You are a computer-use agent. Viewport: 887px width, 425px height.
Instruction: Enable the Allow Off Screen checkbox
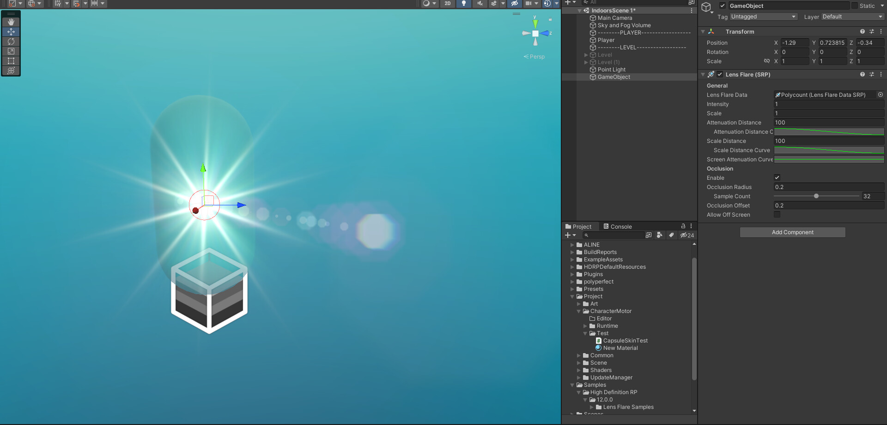[777, 214]
